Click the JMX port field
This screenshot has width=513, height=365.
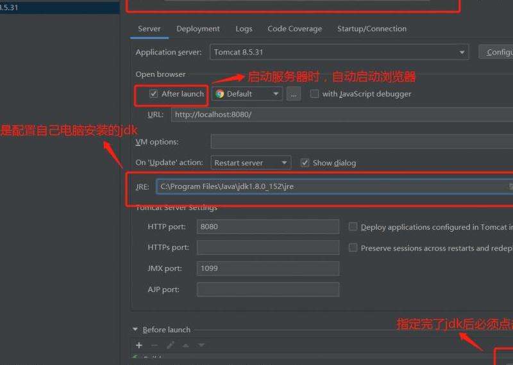(267, 268)
